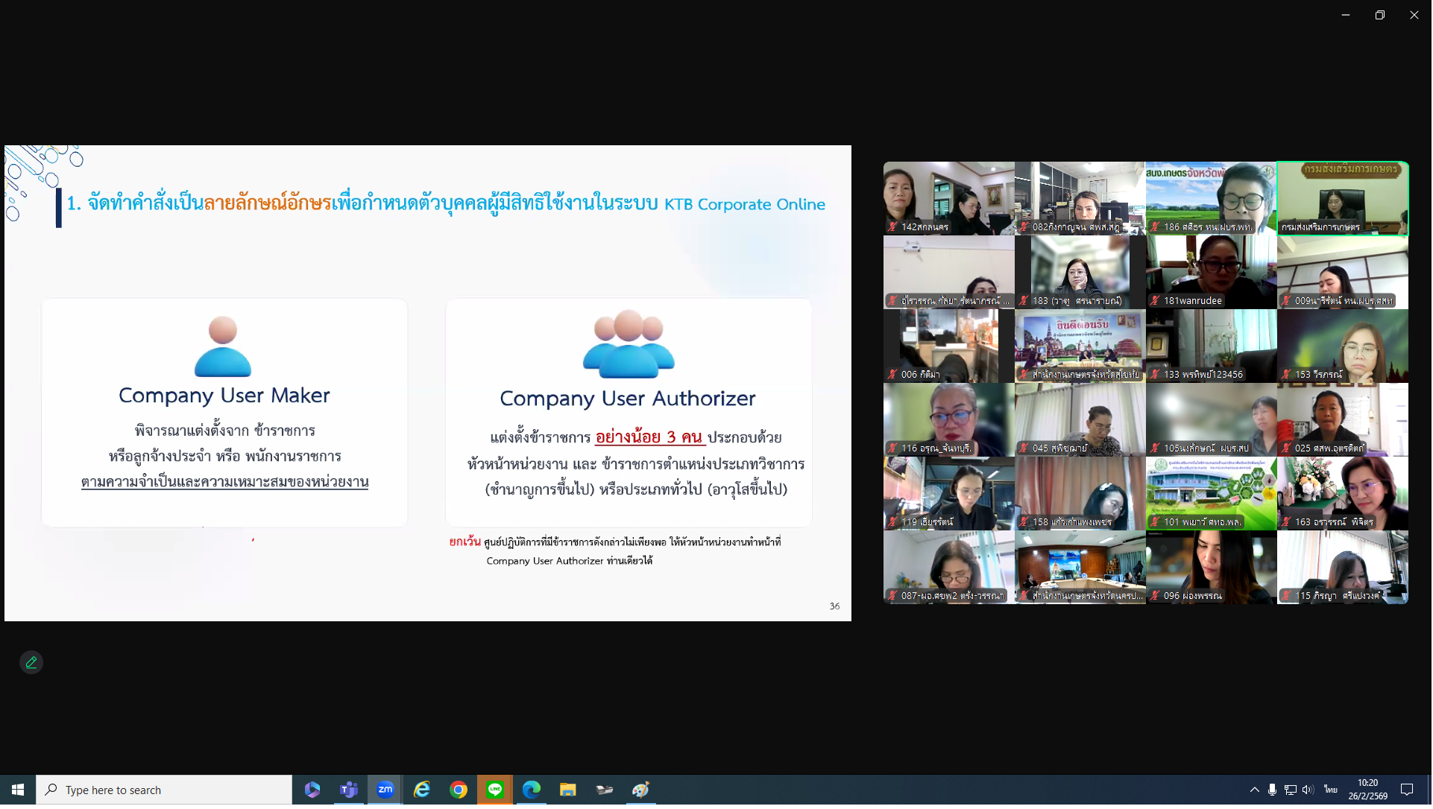Select participant video 087

(948, 567)
